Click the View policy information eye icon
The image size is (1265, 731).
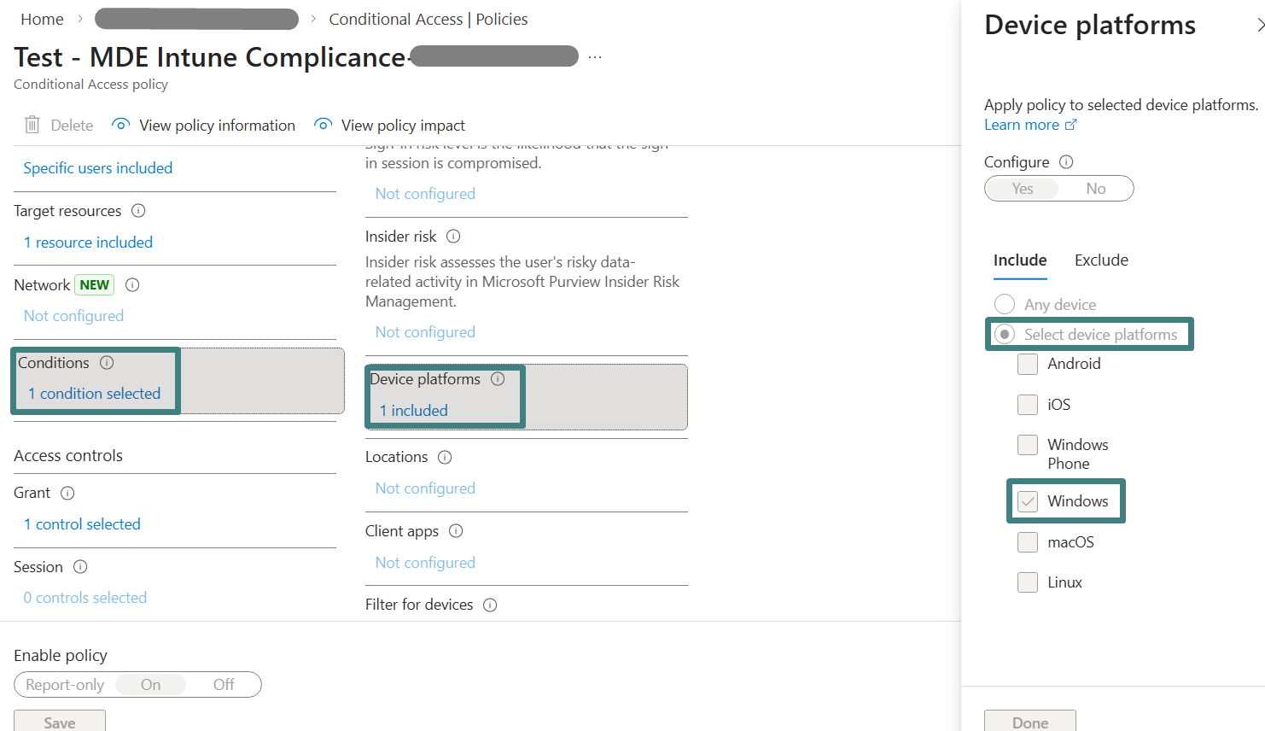pyautogui.click(x=121, y=125)
